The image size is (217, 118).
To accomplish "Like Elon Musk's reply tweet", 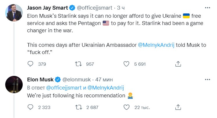I will tap(126, 108).
